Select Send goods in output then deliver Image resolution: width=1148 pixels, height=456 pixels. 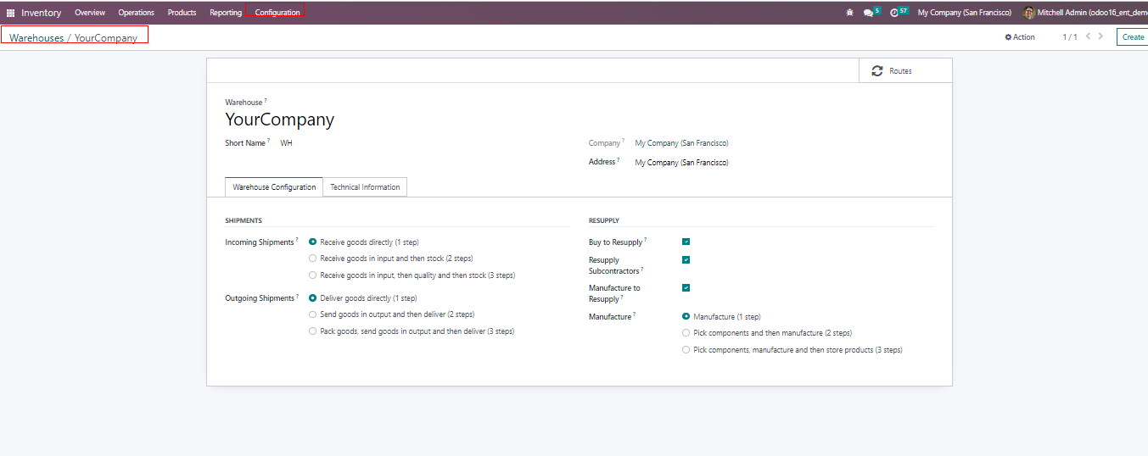[x=313, y=314]
